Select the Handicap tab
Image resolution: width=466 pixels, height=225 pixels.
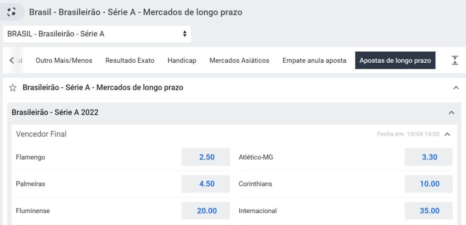click(x=182, y=60)
